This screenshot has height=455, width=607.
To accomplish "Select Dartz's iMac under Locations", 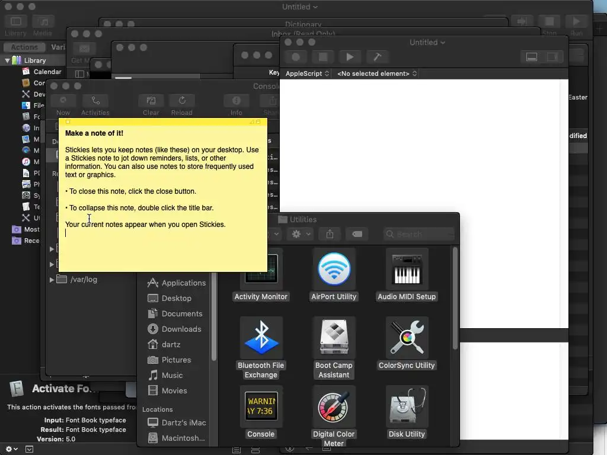I will (177, 422).
